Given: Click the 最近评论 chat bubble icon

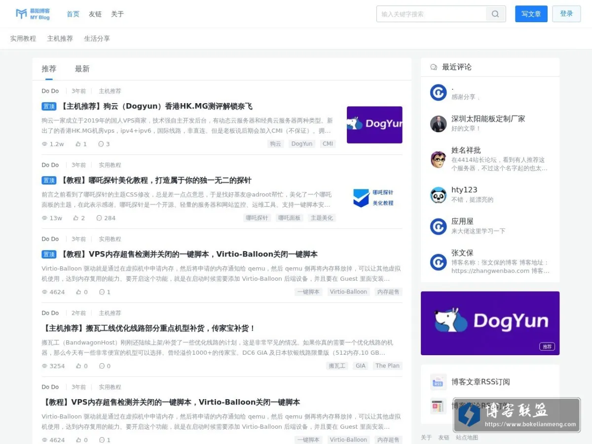Looking at the screenshot, I should point(434,67).
